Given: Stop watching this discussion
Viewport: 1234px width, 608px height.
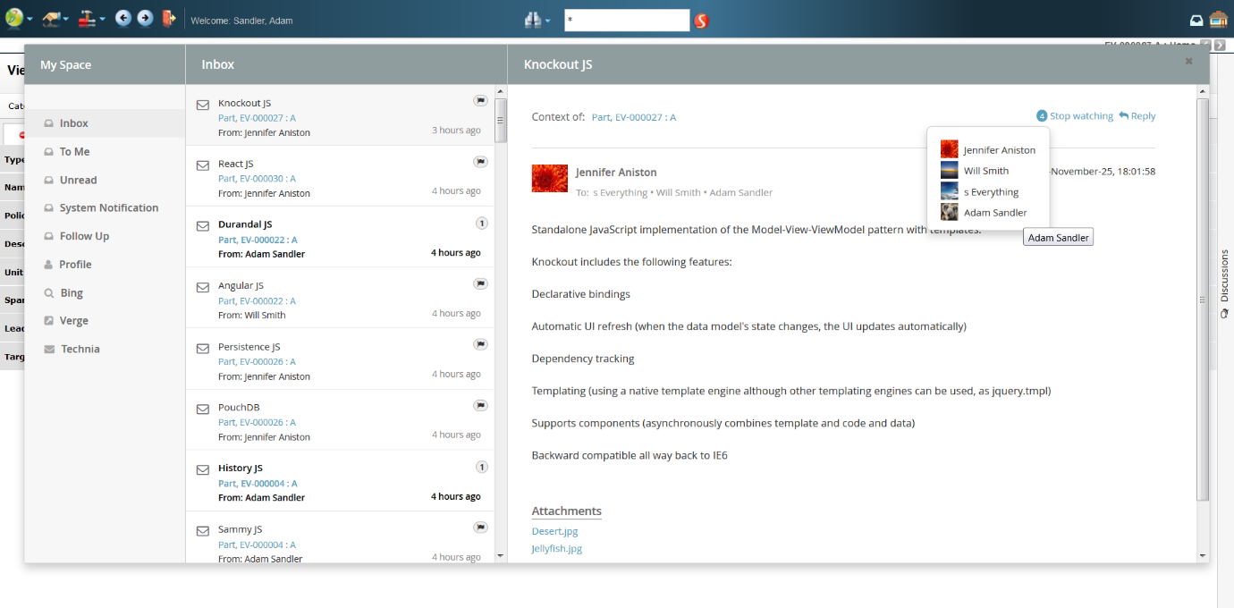Looking at the screenshot, I should coord(1080,116).
